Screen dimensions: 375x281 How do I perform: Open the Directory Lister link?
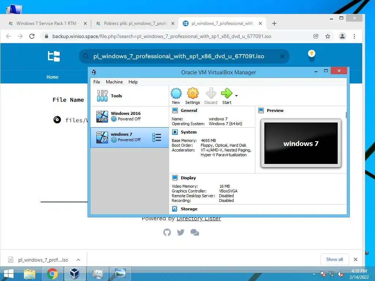tap(198, 218)
